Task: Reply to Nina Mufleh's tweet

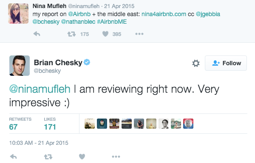Action: point(37,34)
